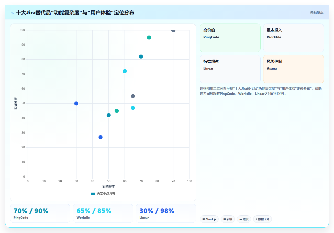The image size is (334, 233).
Task: Click the 影响程度 x-axis title
Action: (108, 186)
